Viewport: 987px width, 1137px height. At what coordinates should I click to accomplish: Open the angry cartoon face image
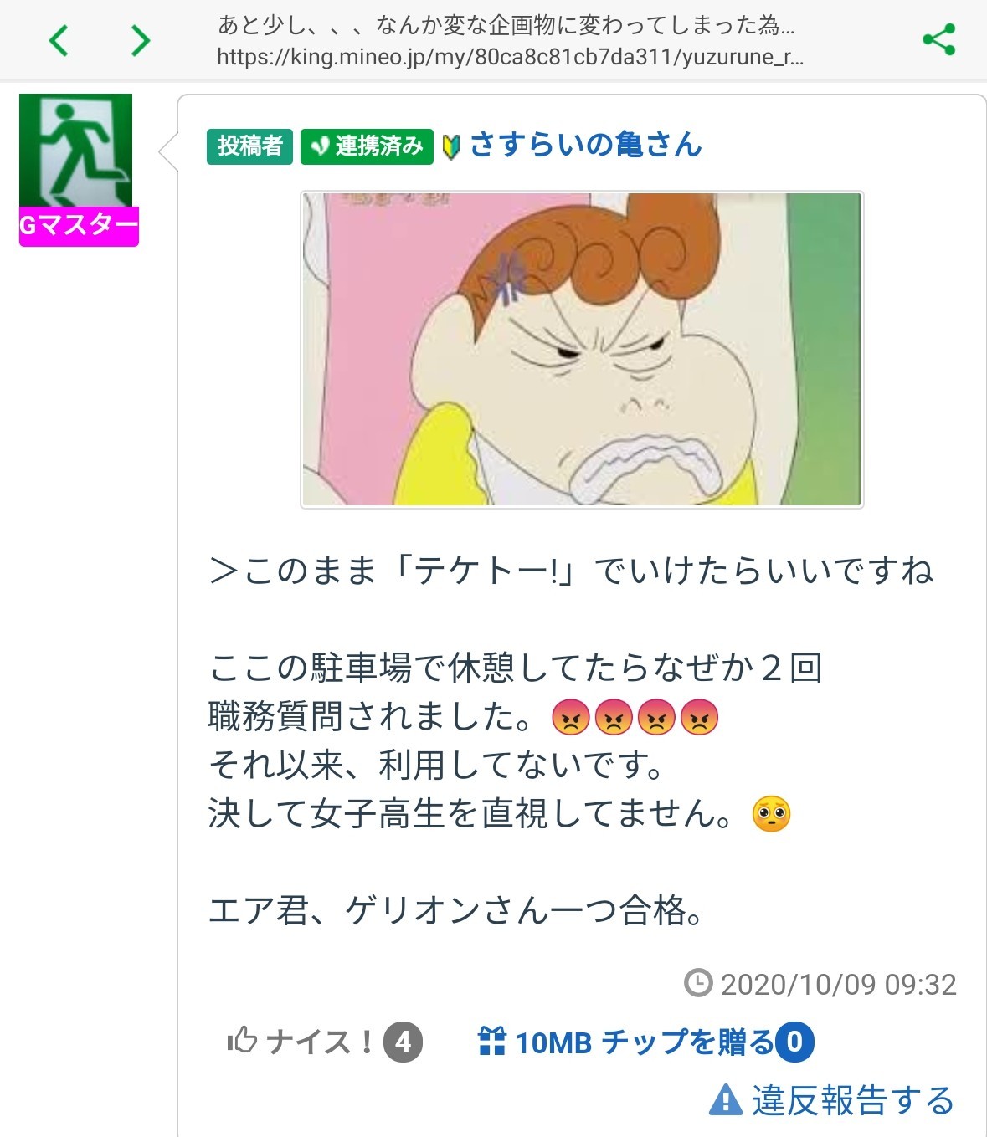click(x=582, y=350)
